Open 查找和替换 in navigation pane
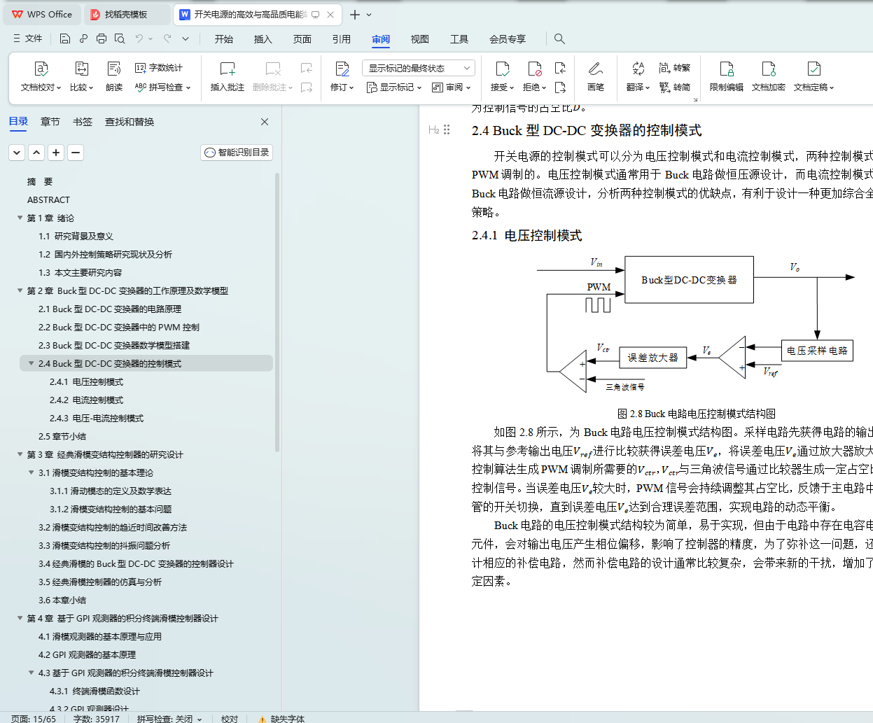 (x=130, y=122)
